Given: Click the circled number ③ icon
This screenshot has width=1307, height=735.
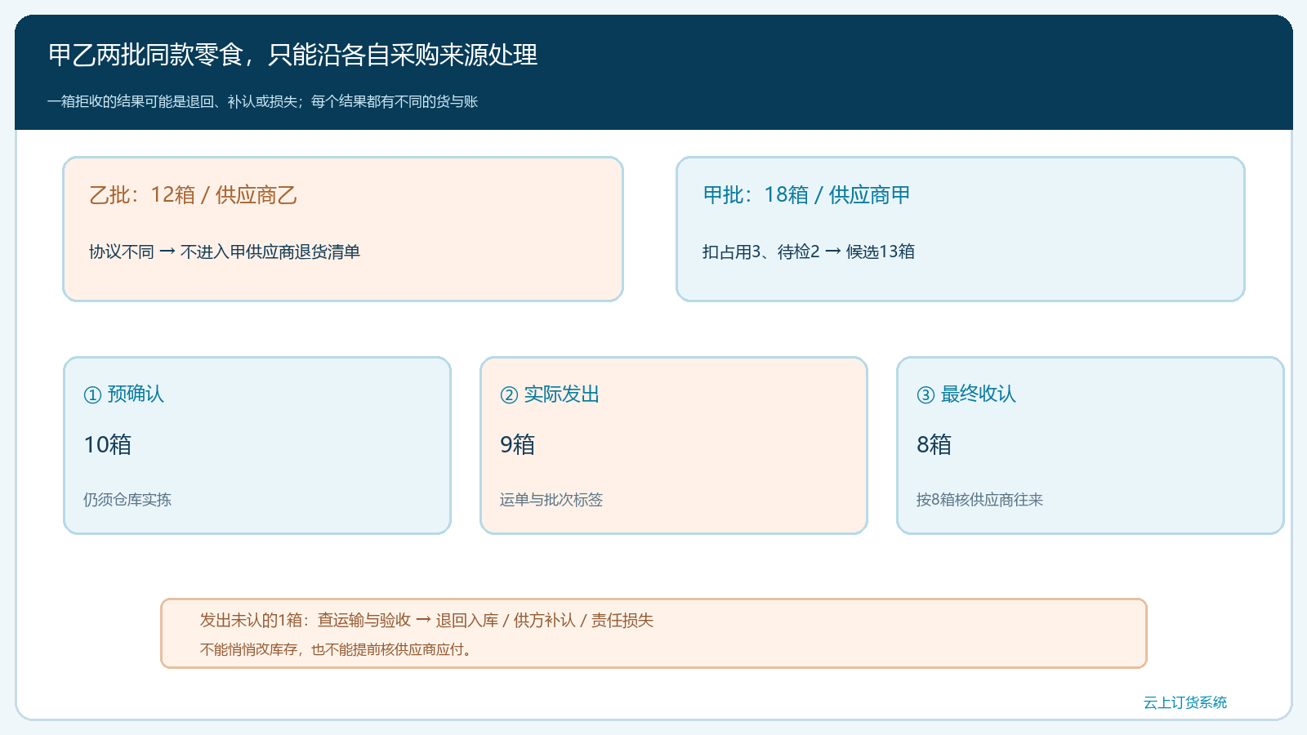Looking at the screenshot, I should (926, 395).
